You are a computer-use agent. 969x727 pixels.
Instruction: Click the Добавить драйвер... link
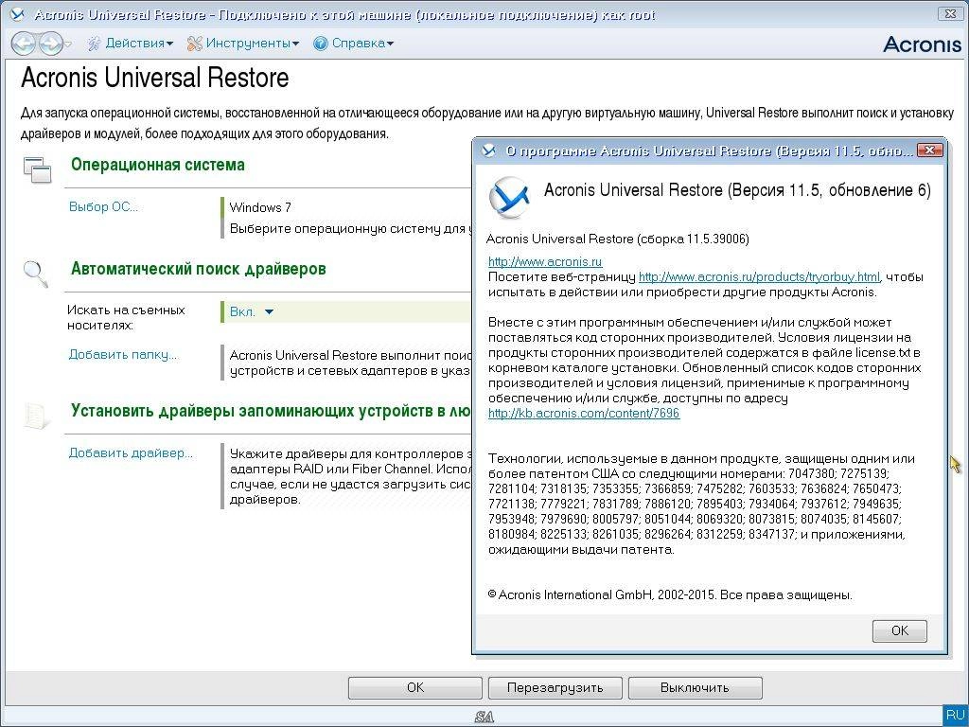[131, 453]
